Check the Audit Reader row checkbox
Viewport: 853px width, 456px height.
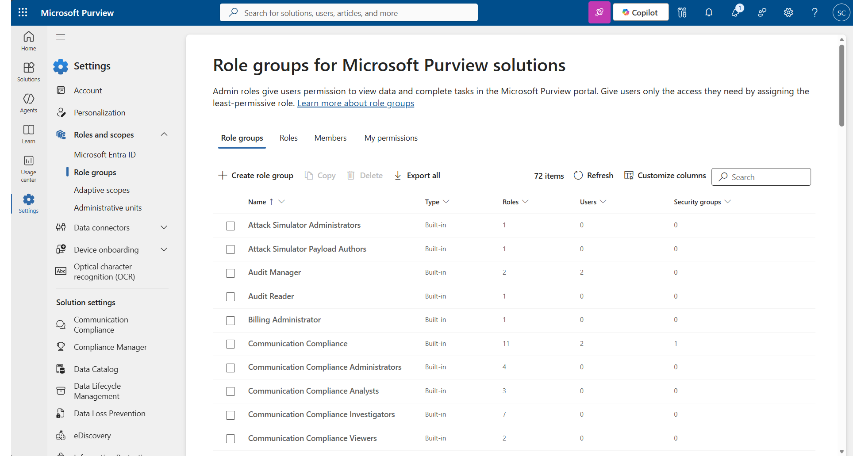click(x=231, y=297)
